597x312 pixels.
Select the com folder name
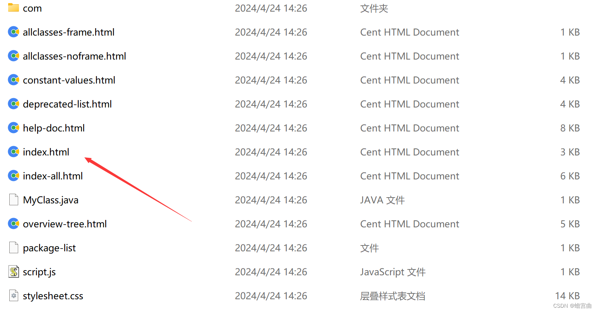32,9
